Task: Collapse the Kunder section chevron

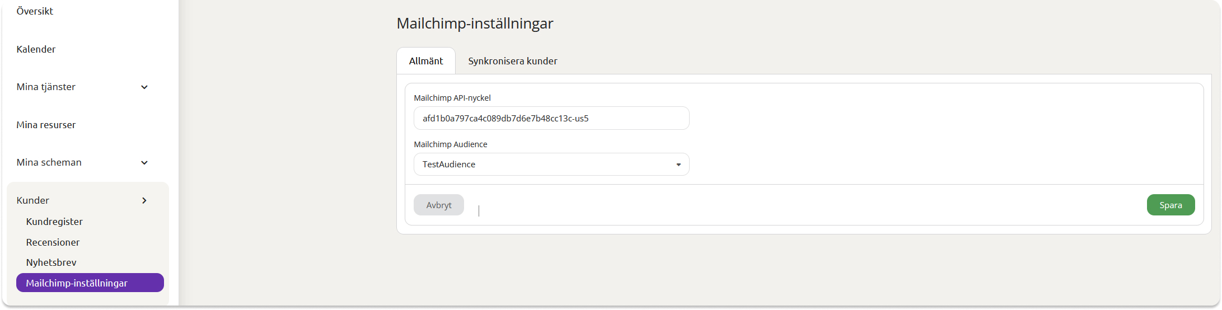Action: tap(144, 200)
